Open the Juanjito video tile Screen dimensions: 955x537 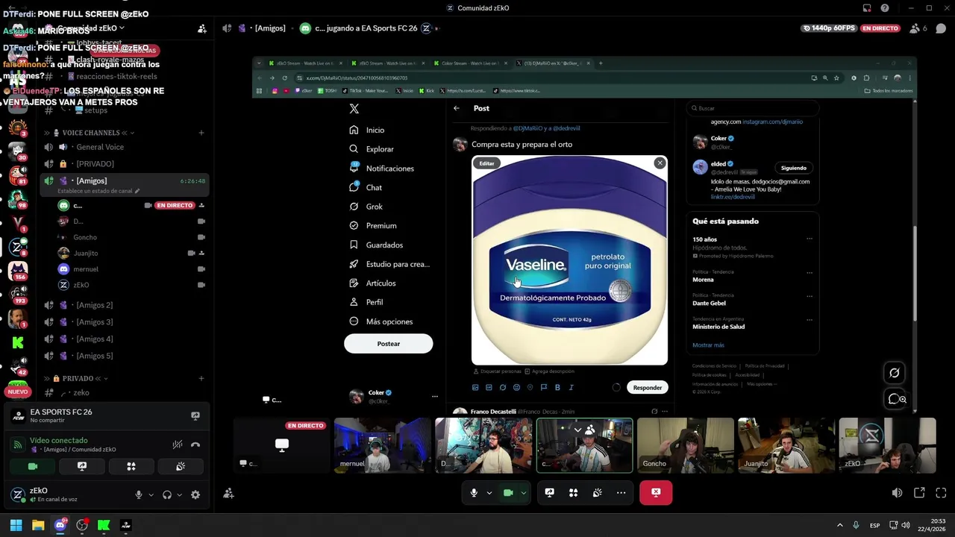point(786,445)
